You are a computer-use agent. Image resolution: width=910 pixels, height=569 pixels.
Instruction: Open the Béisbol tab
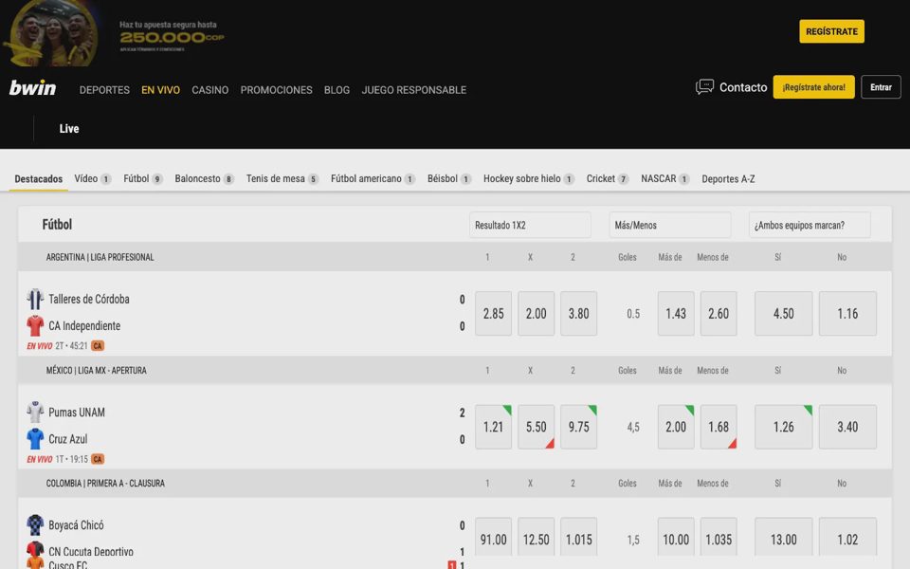pyautogui.click(x=449, y=179)
